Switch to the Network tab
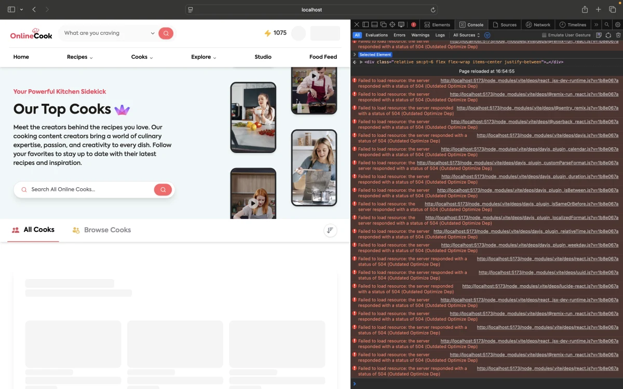 coord(538,24)
